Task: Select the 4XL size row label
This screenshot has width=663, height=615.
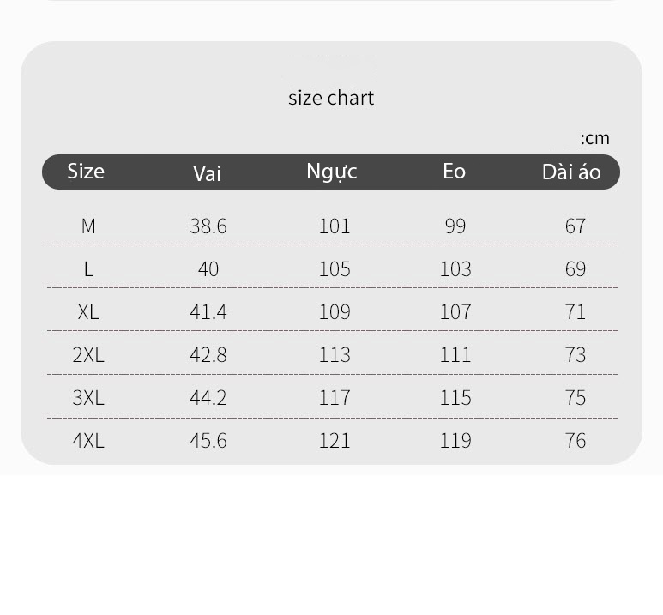Action: (88, 441)
